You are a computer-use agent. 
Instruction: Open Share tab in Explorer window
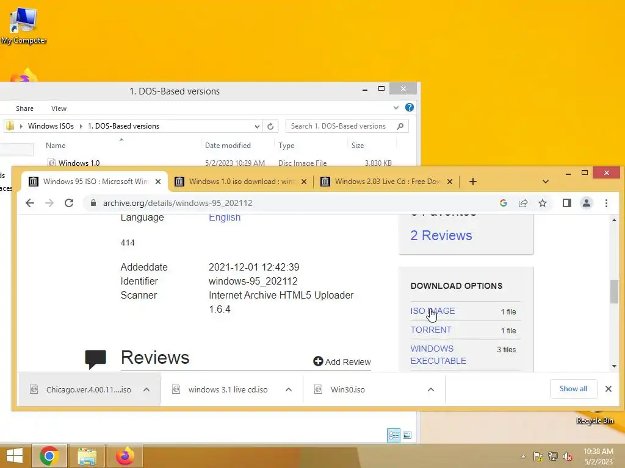tap(24, 108)
